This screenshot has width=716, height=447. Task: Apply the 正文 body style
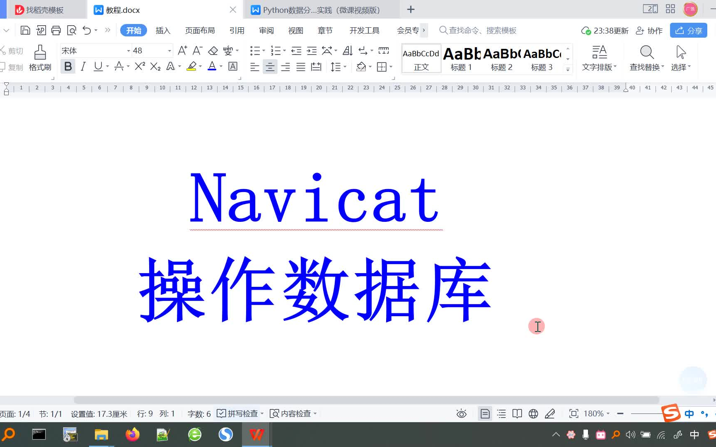pyautogui.click(x=421, y=59)
